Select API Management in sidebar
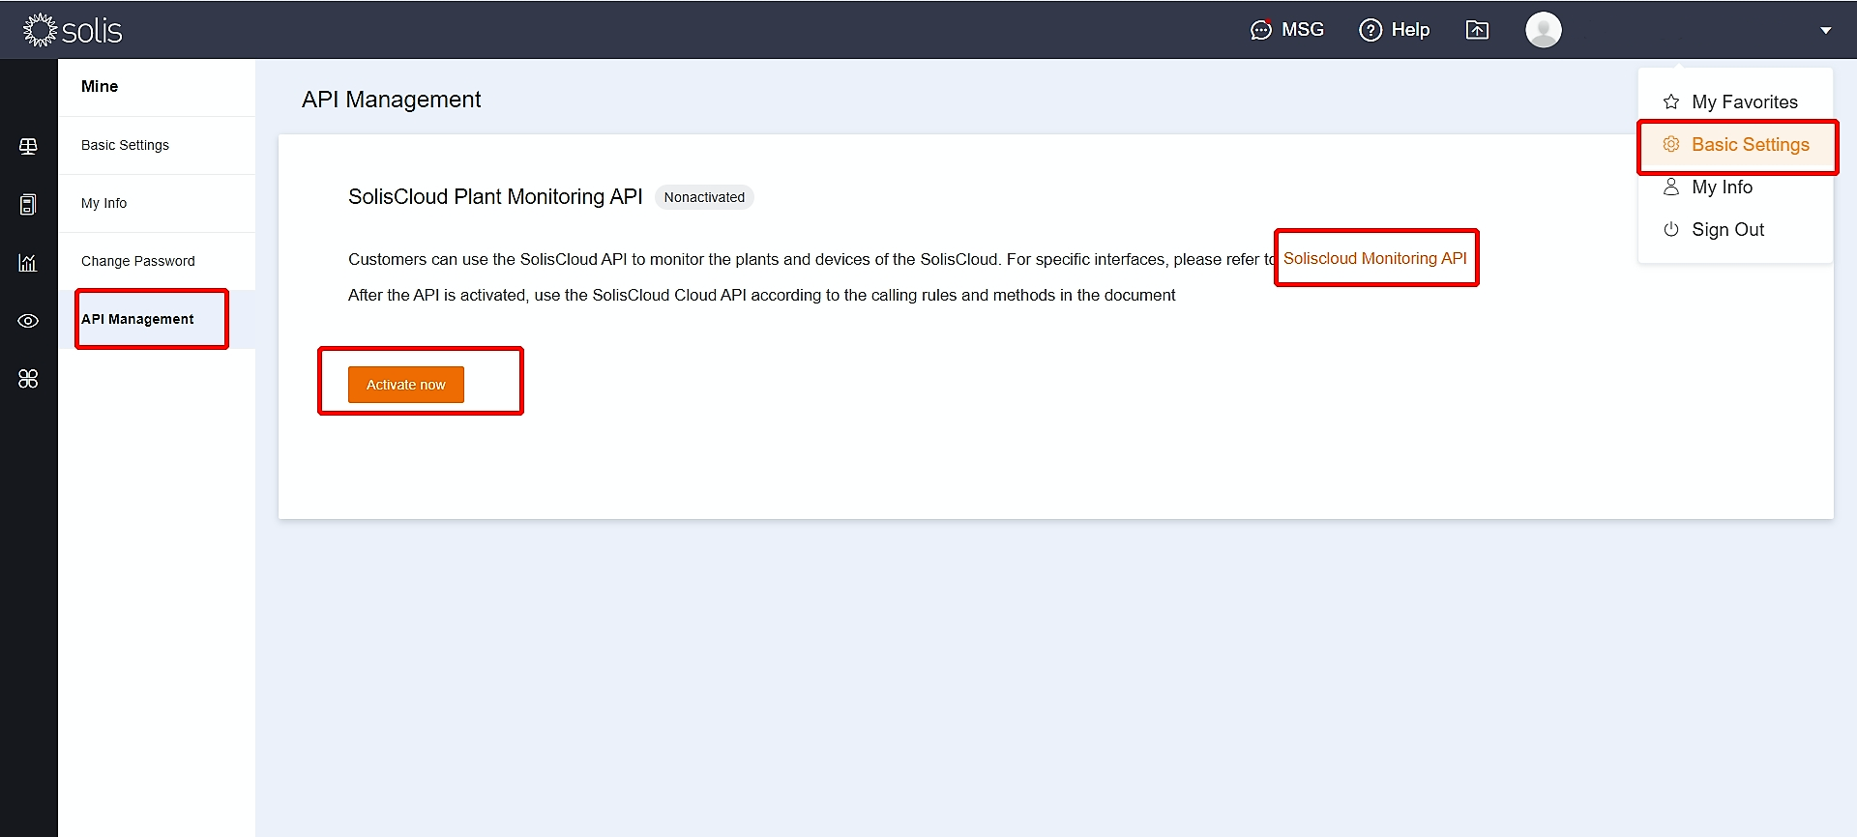1857x837 pixels. (157, 319)
